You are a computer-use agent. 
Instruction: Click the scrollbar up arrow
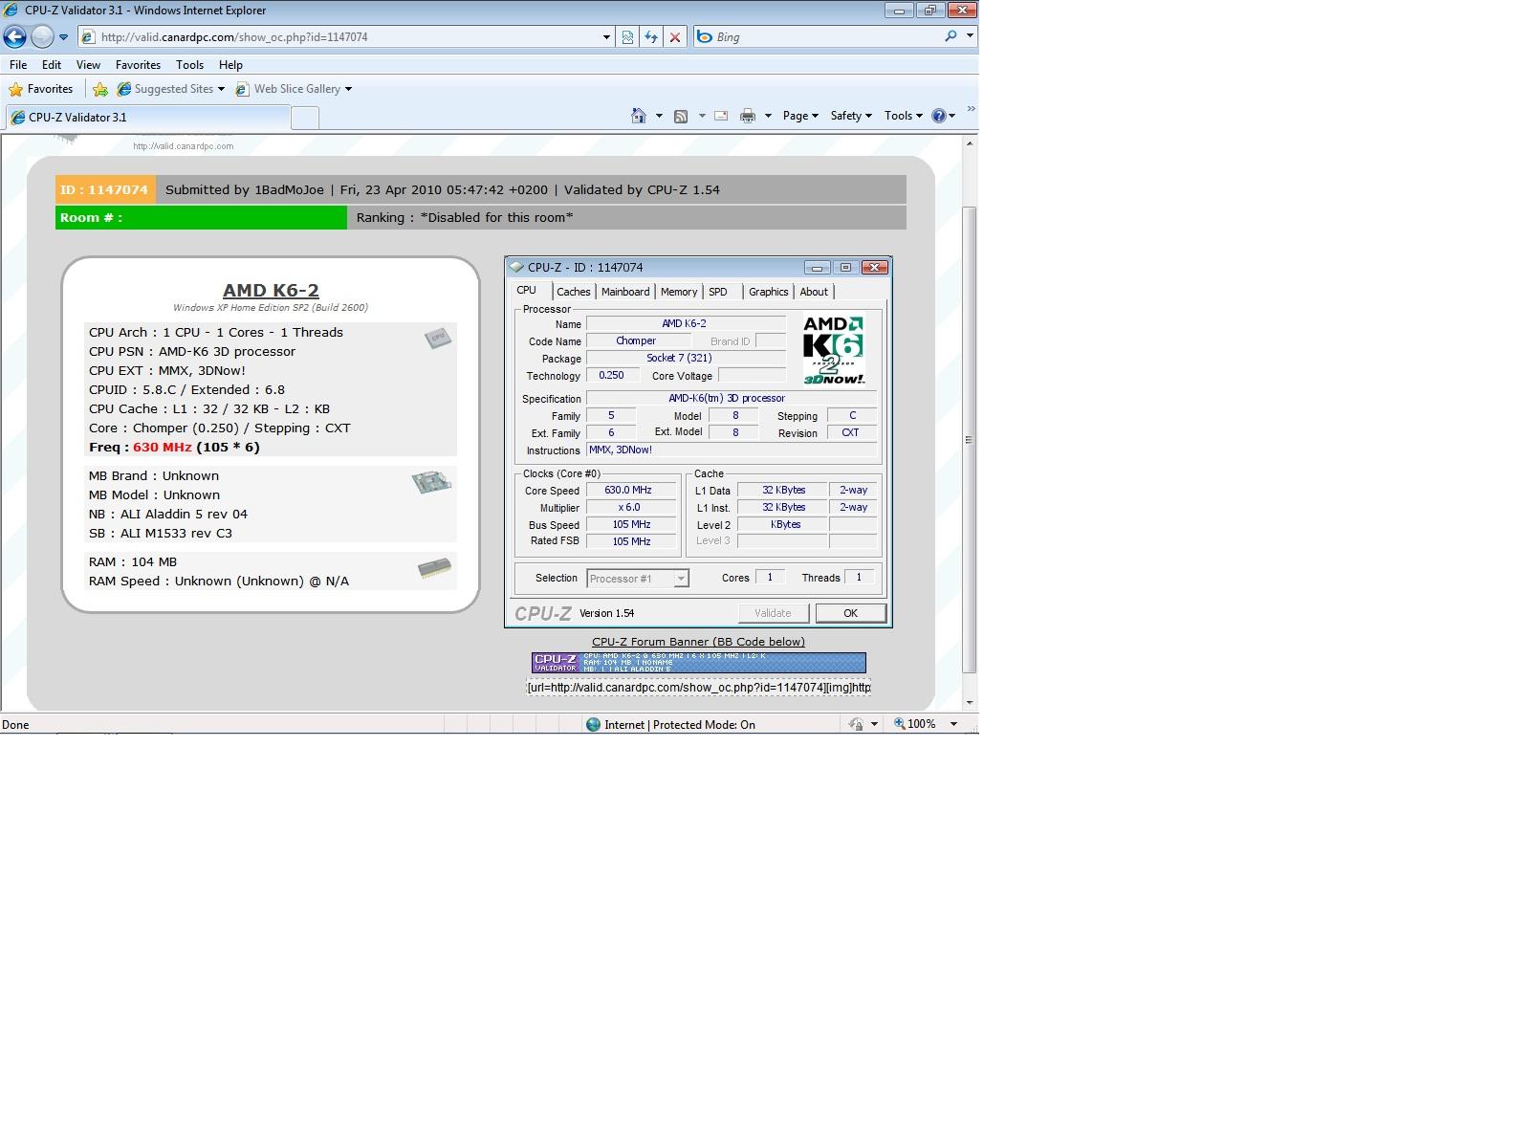pyautogui.click(x=970, y=143)
